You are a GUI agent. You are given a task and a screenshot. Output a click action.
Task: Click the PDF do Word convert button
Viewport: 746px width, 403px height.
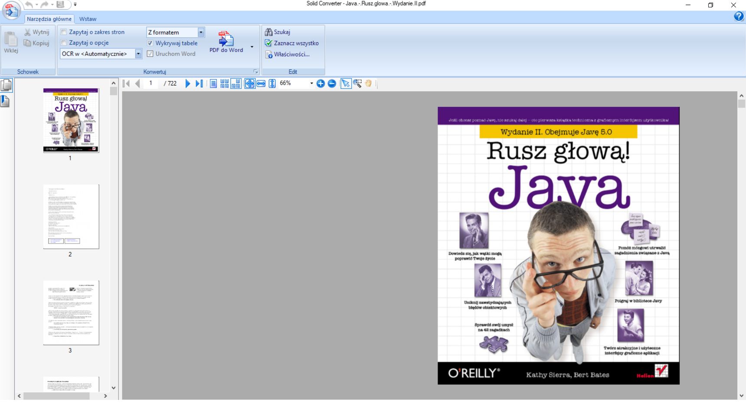[226, 42]
